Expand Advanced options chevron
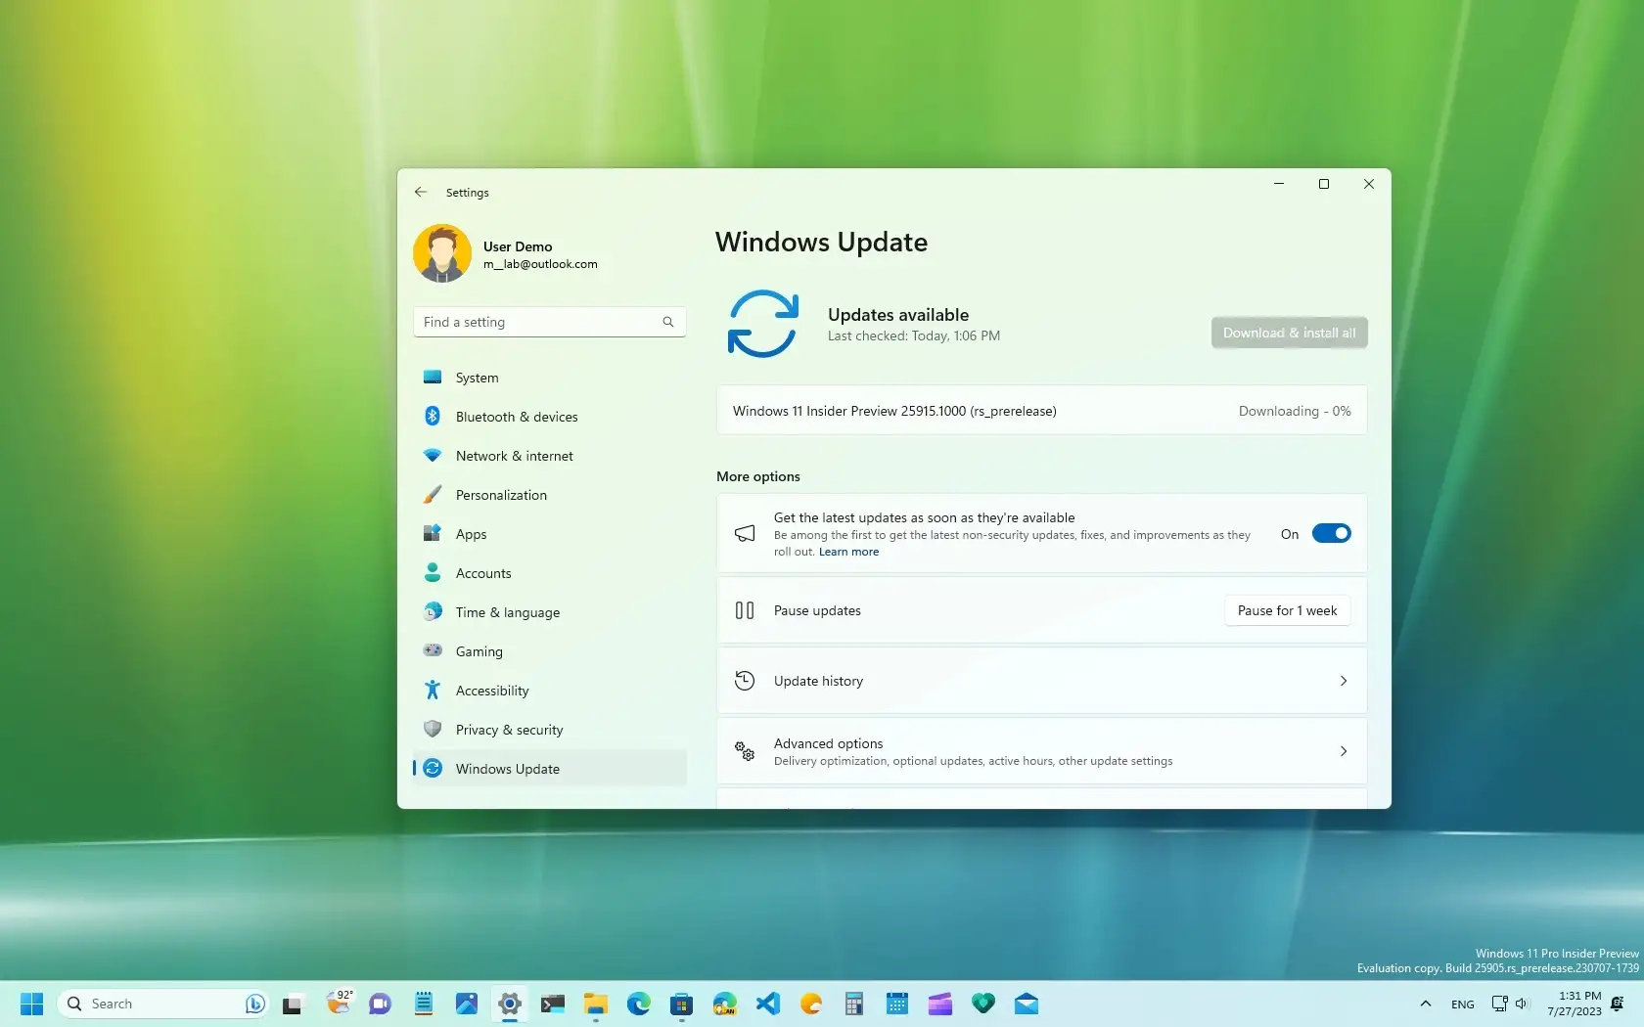The height and width of the screenshot is (1027, 1644). 1344,751
